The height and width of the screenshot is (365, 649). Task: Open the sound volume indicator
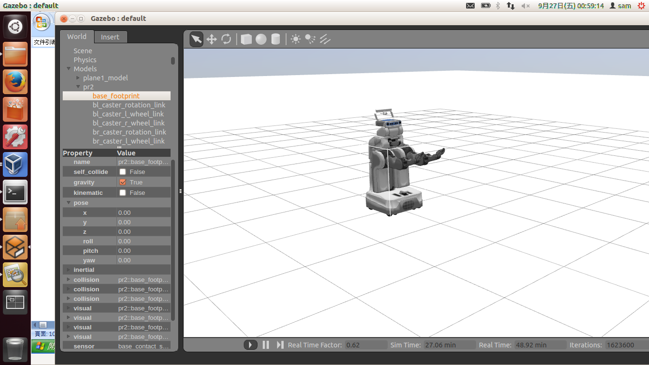525,6
